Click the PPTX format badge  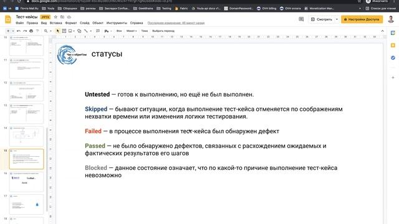click(x=46, y=17)
